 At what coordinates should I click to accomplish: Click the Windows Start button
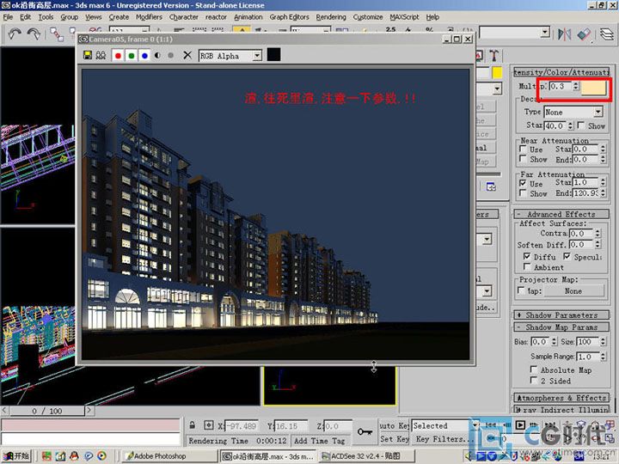click(16, 456)
